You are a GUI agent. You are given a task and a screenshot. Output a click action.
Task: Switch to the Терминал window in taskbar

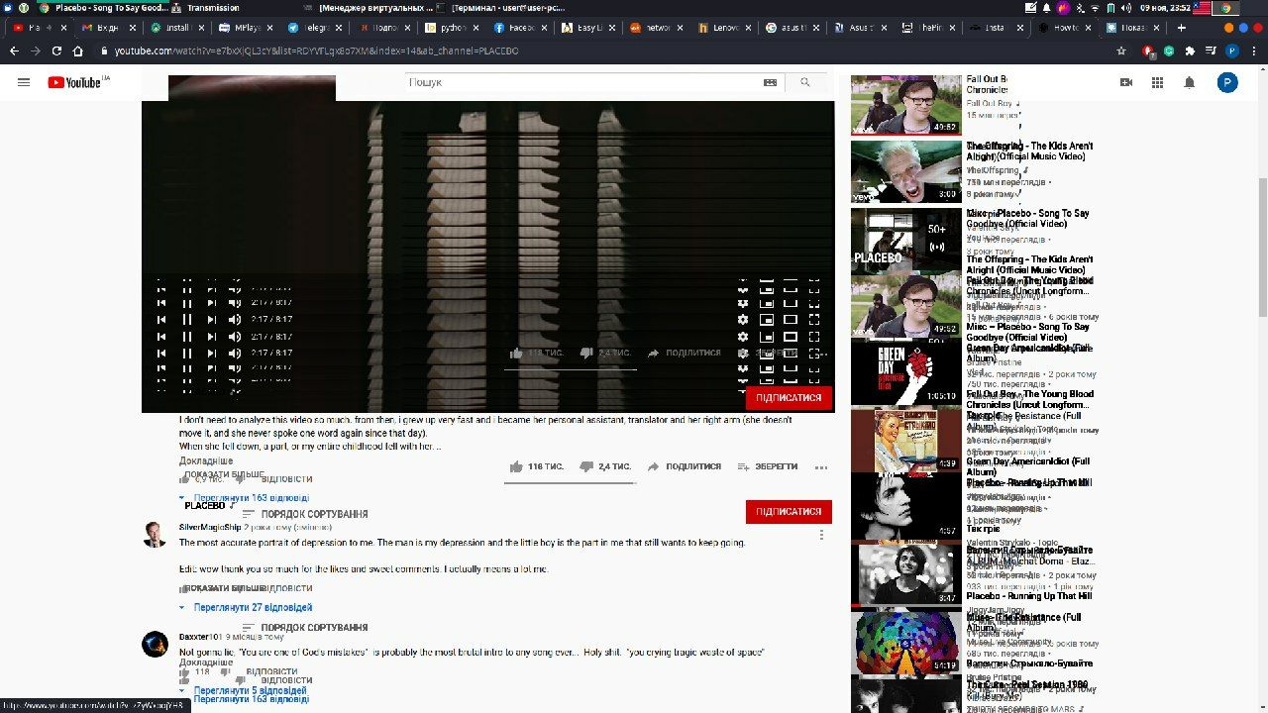pos(502,7)
